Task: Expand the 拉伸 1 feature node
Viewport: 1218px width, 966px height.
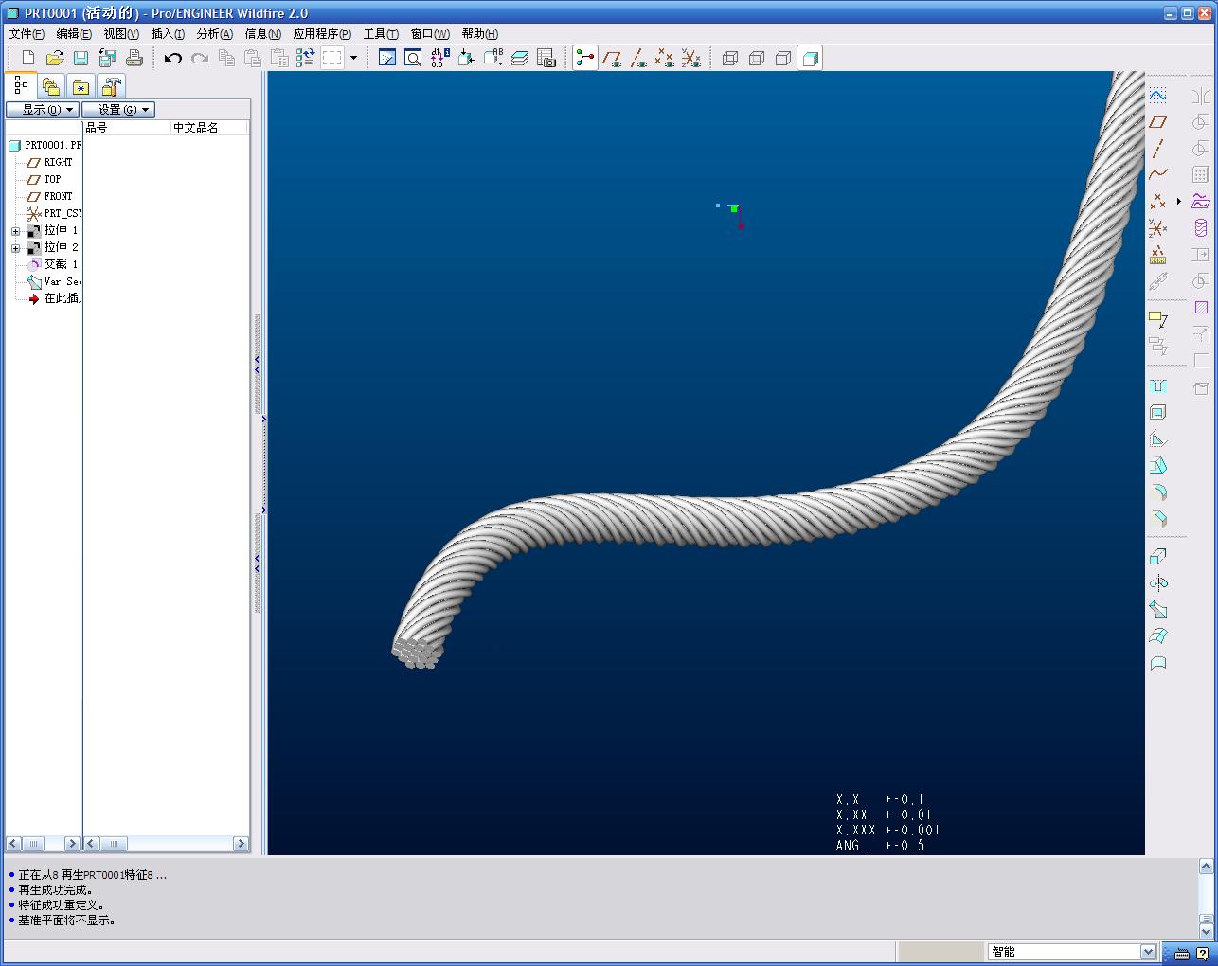Action: (x=15, y=231)
